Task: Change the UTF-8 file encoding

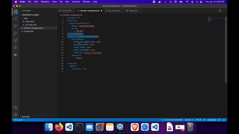Action: [x=198, y=120]
